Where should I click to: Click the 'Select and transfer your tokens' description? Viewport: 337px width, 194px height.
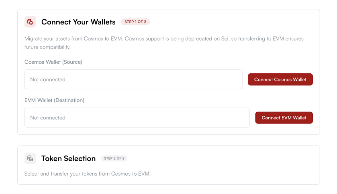point(87,174)
